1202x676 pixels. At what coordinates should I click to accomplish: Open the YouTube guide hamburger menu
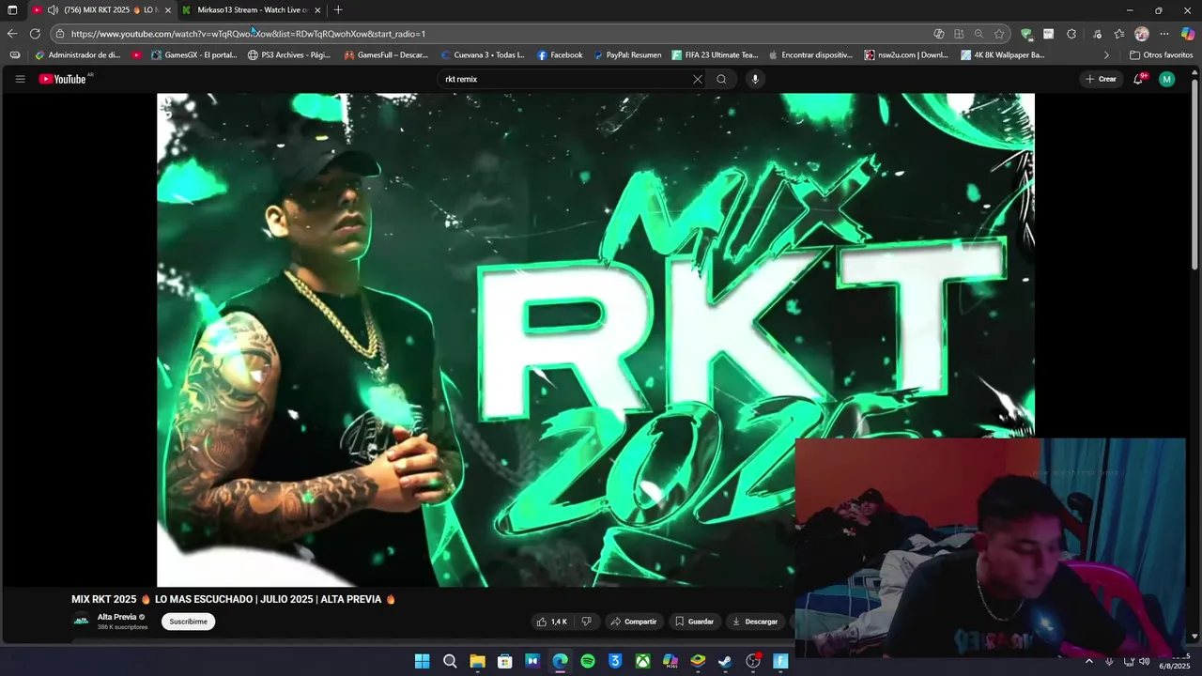(20, 79)
